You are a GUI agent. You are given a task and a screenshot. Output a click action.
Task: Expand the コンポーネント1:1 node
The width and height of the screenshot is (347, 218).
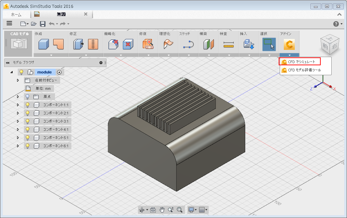pyautogui.click(x=18, y=105)
